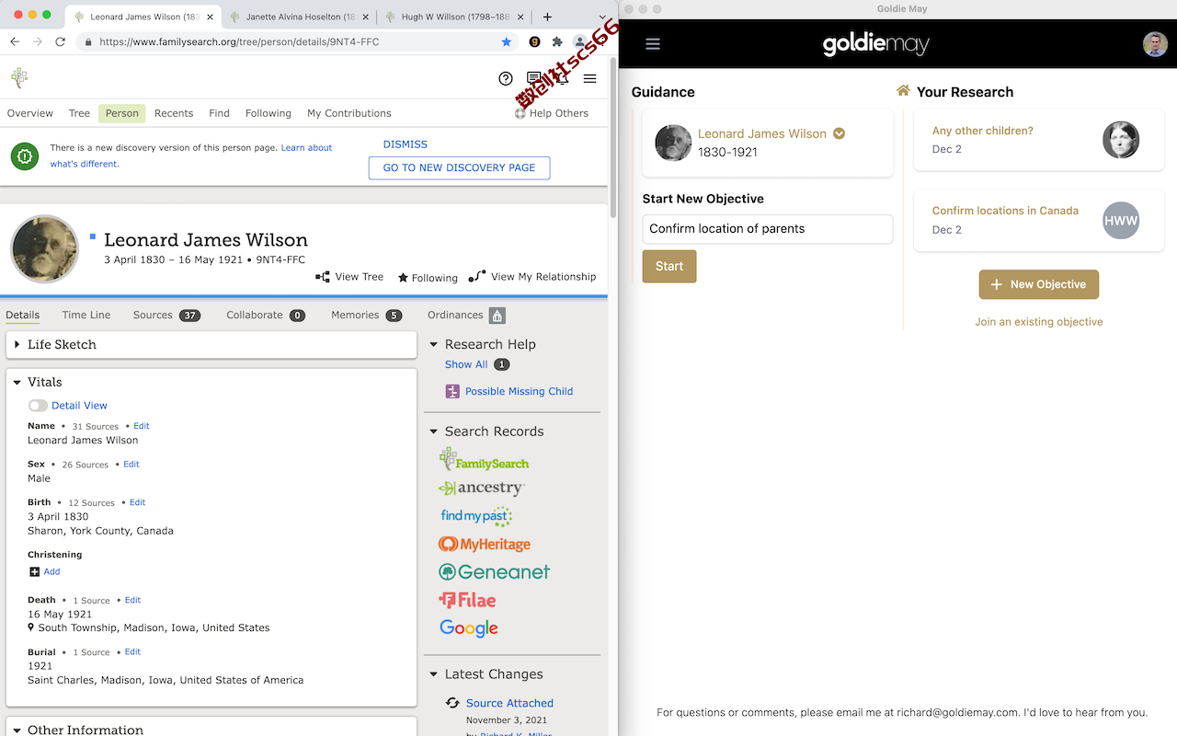Open the Time Line tab
The image size is (1177, 736).
click(86, 315)
